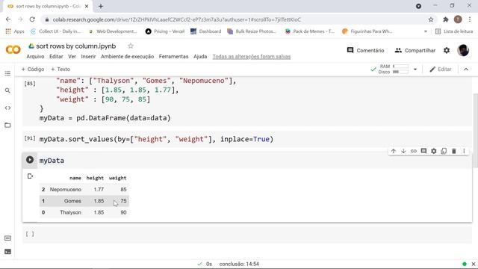Click the 'height' column header
This screenshot has height=269, width=478.
coord(95,178)
